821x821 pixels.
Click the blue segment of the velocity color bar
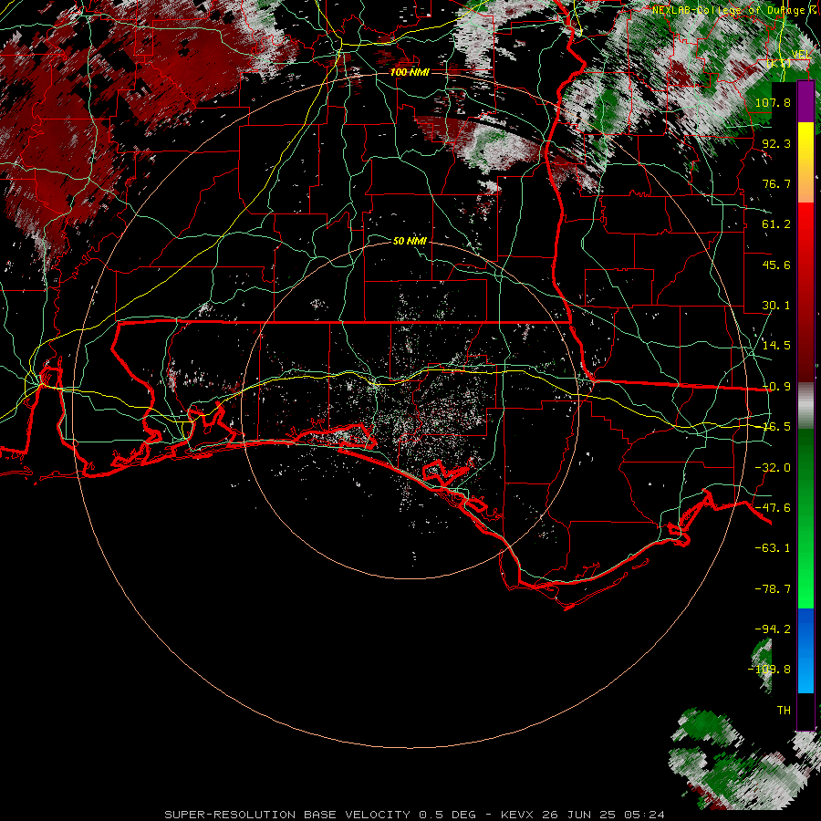pyautogui.click(x=805, y=650)
